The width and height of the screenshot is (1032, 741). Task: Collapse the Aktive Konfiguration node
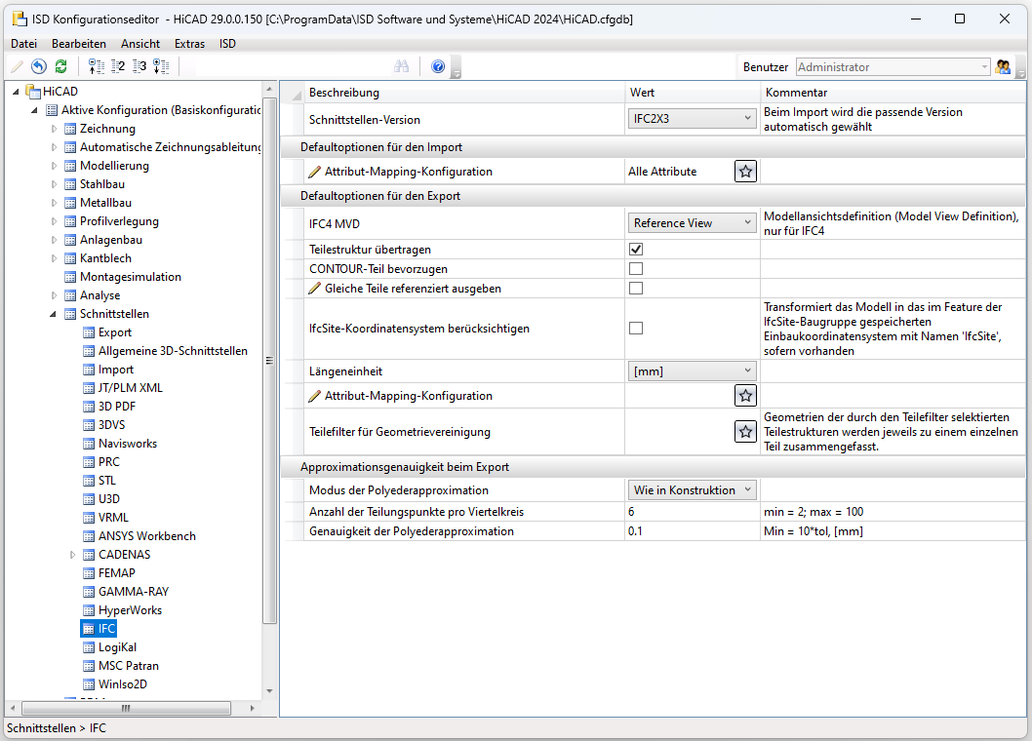point(35,110)
